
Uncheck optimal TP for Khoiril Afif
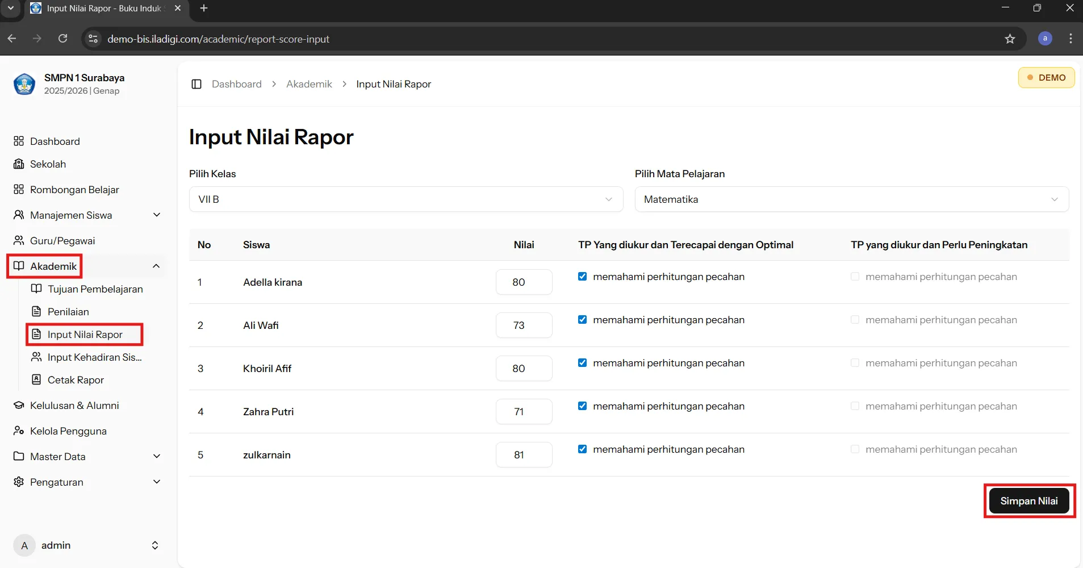click(582, 363)
